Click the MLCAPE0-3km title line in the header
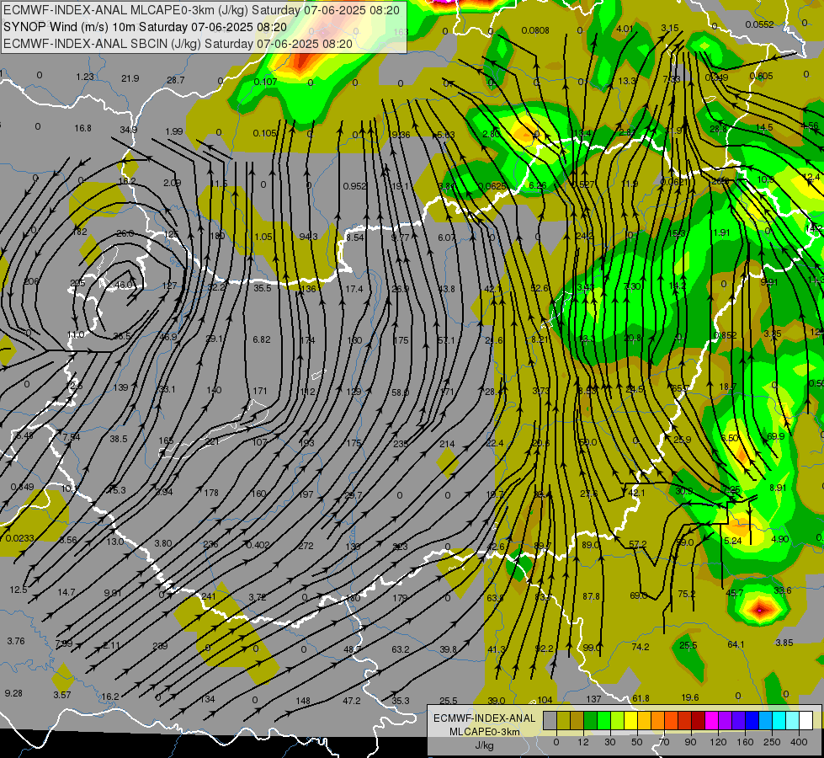The width and height of the screenshot is (824, 758). click(x=201, y=10)
